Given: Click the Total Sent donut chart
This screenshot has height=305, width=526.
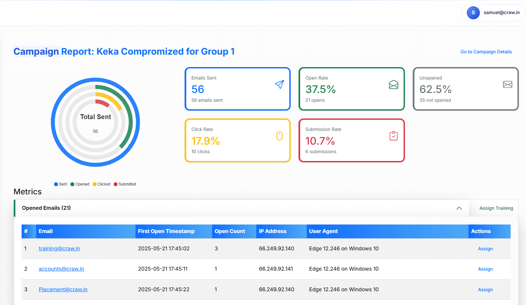Looking at the screenshot, I should pyautogui.click(x=95, y=122).
